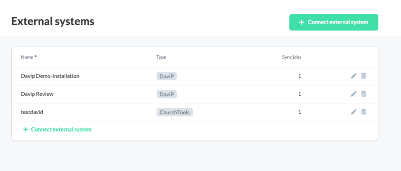Toggle the ascending sort arrow next to Name
Screen dimensions: 401x171
tap(36, 56)
